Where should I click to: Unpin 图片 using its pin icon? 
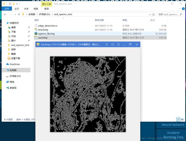[x=29, y=41]
